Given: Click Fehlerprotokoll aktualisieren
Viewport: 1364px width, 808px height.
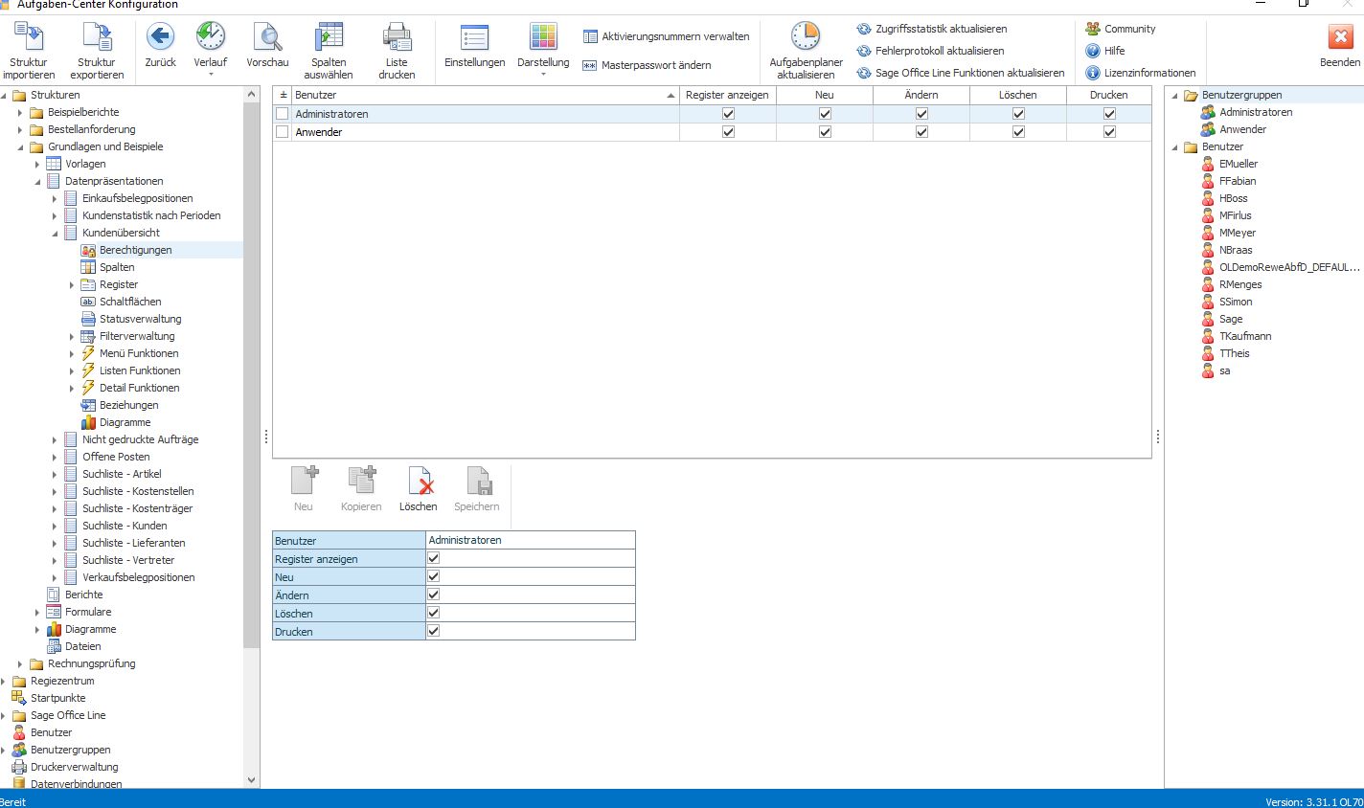Looking at the screenshot, I should pos(931,51).
